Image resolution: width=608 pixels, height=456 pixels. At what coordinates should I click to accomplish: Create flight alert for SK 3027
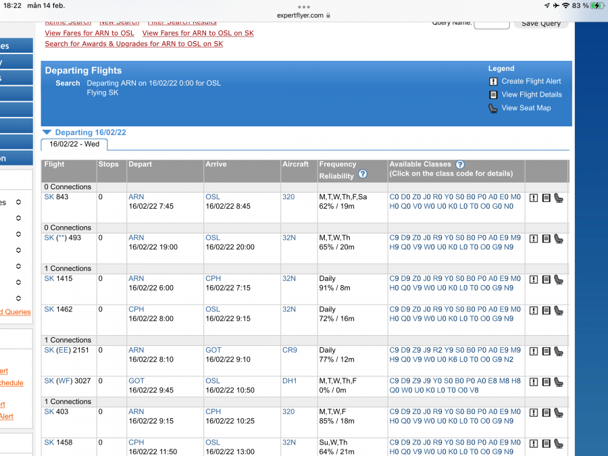pos(534,382)
